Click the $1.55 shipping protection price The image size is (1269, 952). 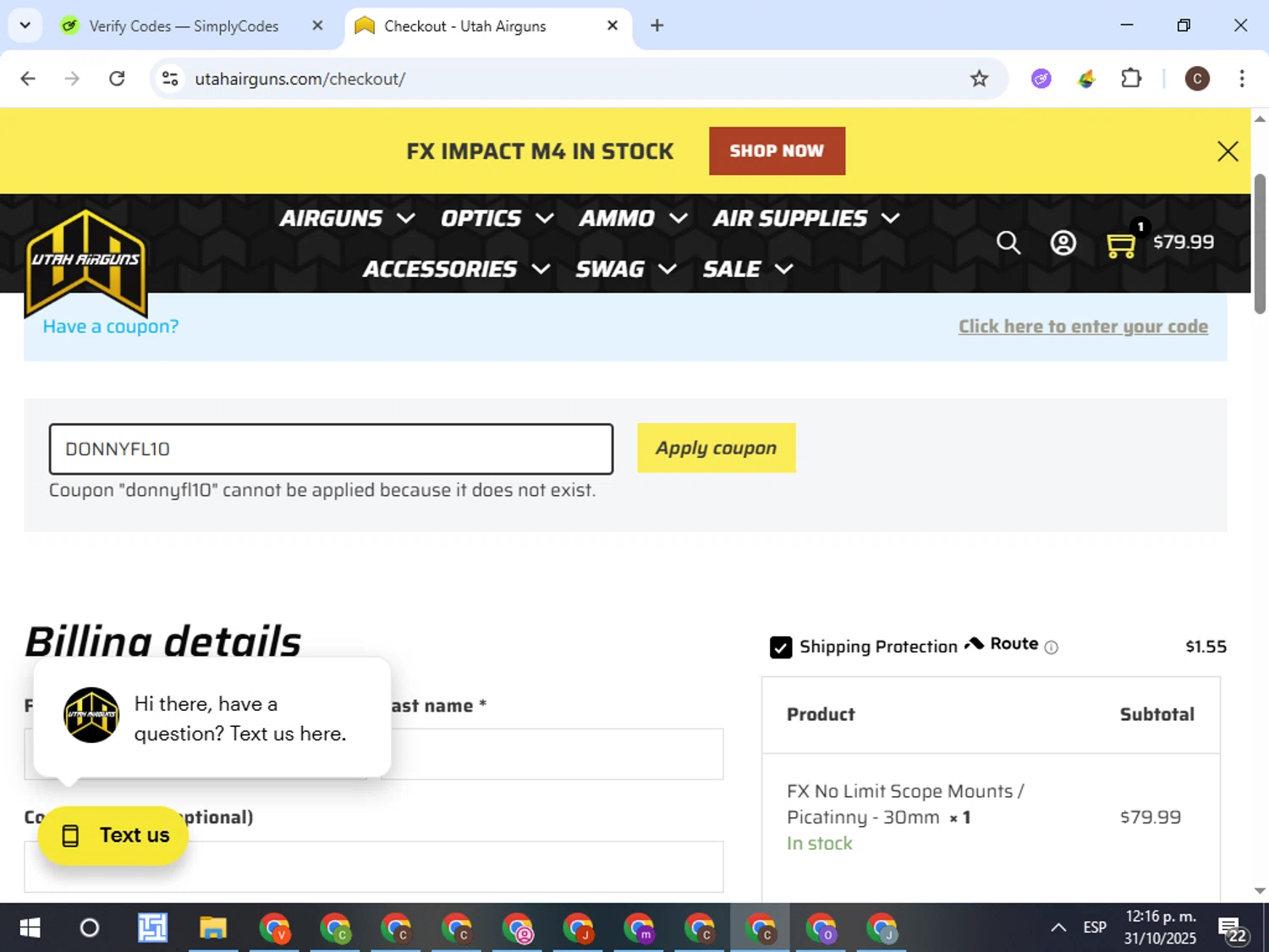[1206, 647]
